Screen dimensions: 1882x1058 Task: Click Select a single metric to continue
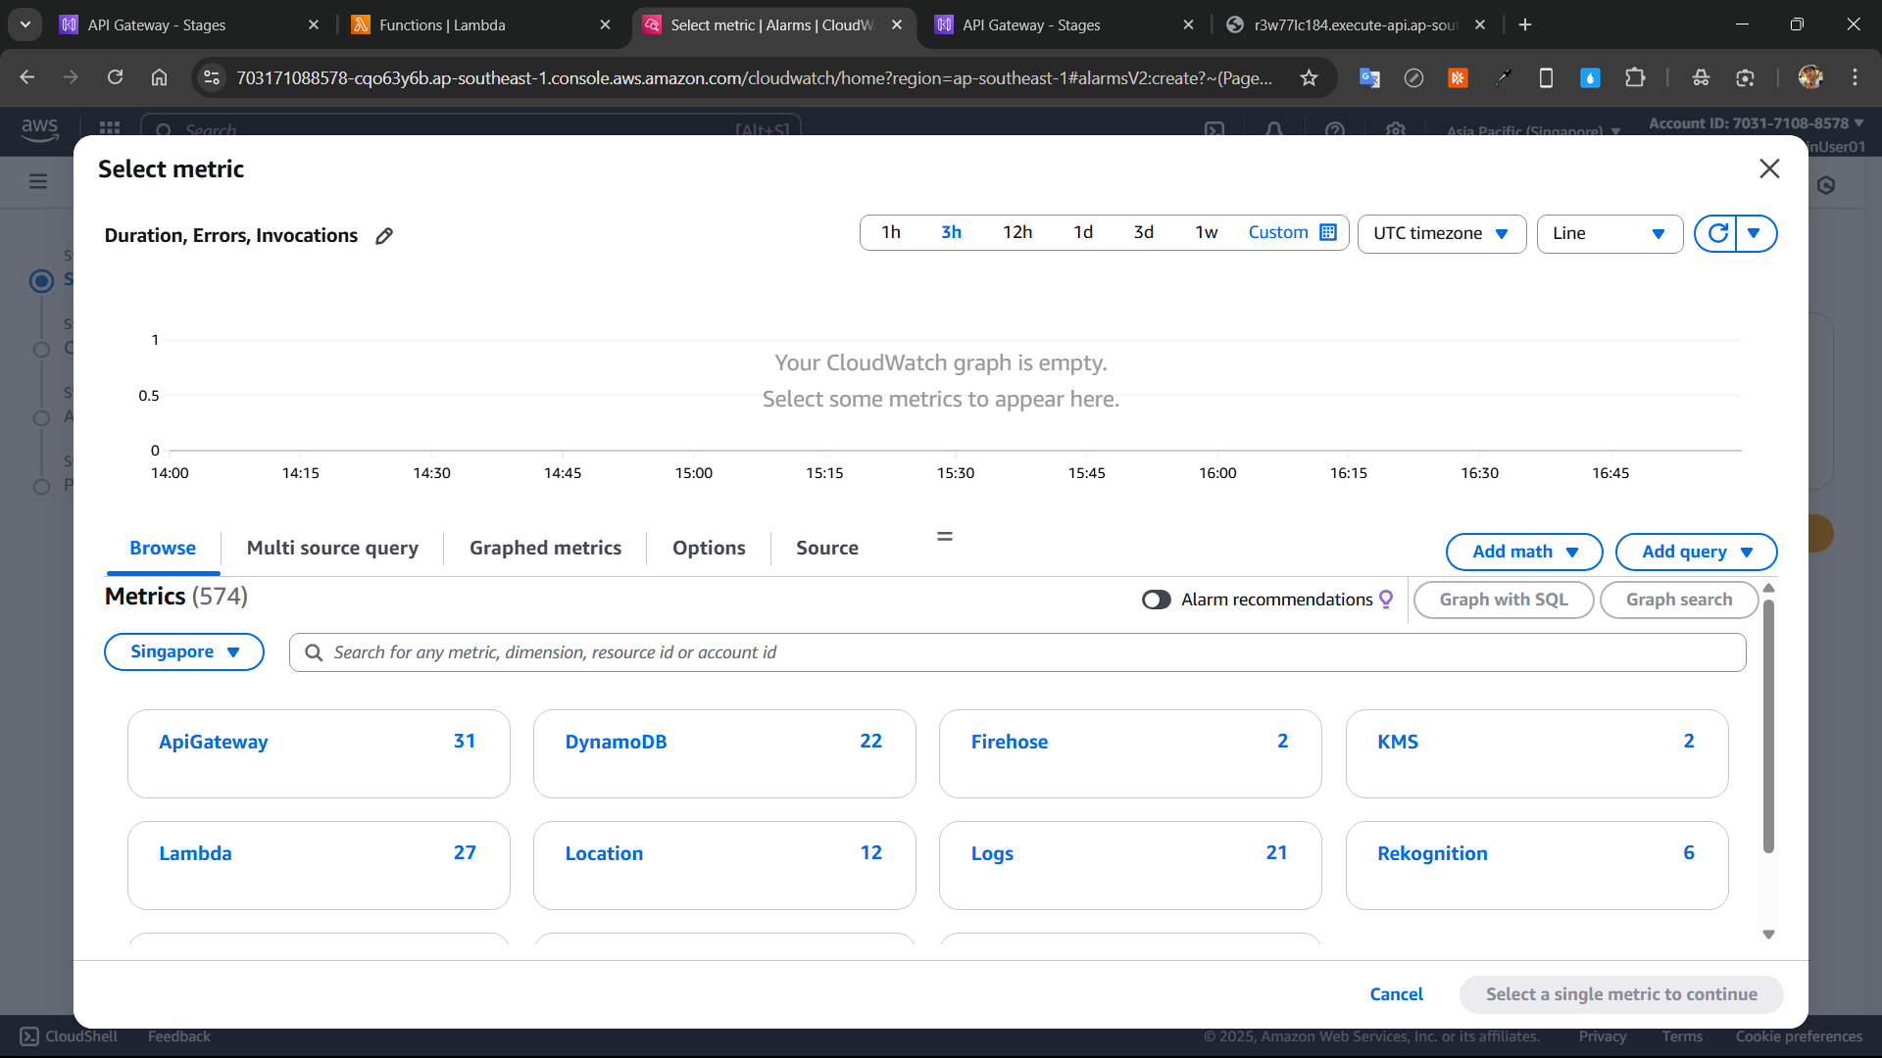point(1621,994)
